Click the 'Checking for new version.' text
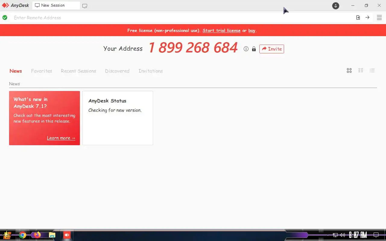Image resolution: width=386 pixels, height=241 pixels. click(115, 110)
